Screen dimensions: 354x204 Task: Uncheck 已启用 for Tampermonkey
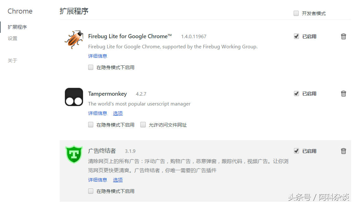296,93
